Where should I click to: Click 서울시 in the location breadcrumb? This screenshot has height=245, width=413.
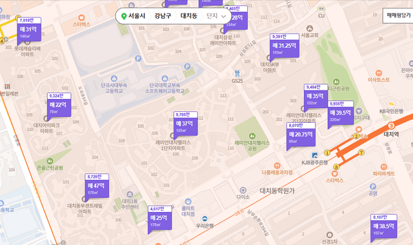click(137, 16)
